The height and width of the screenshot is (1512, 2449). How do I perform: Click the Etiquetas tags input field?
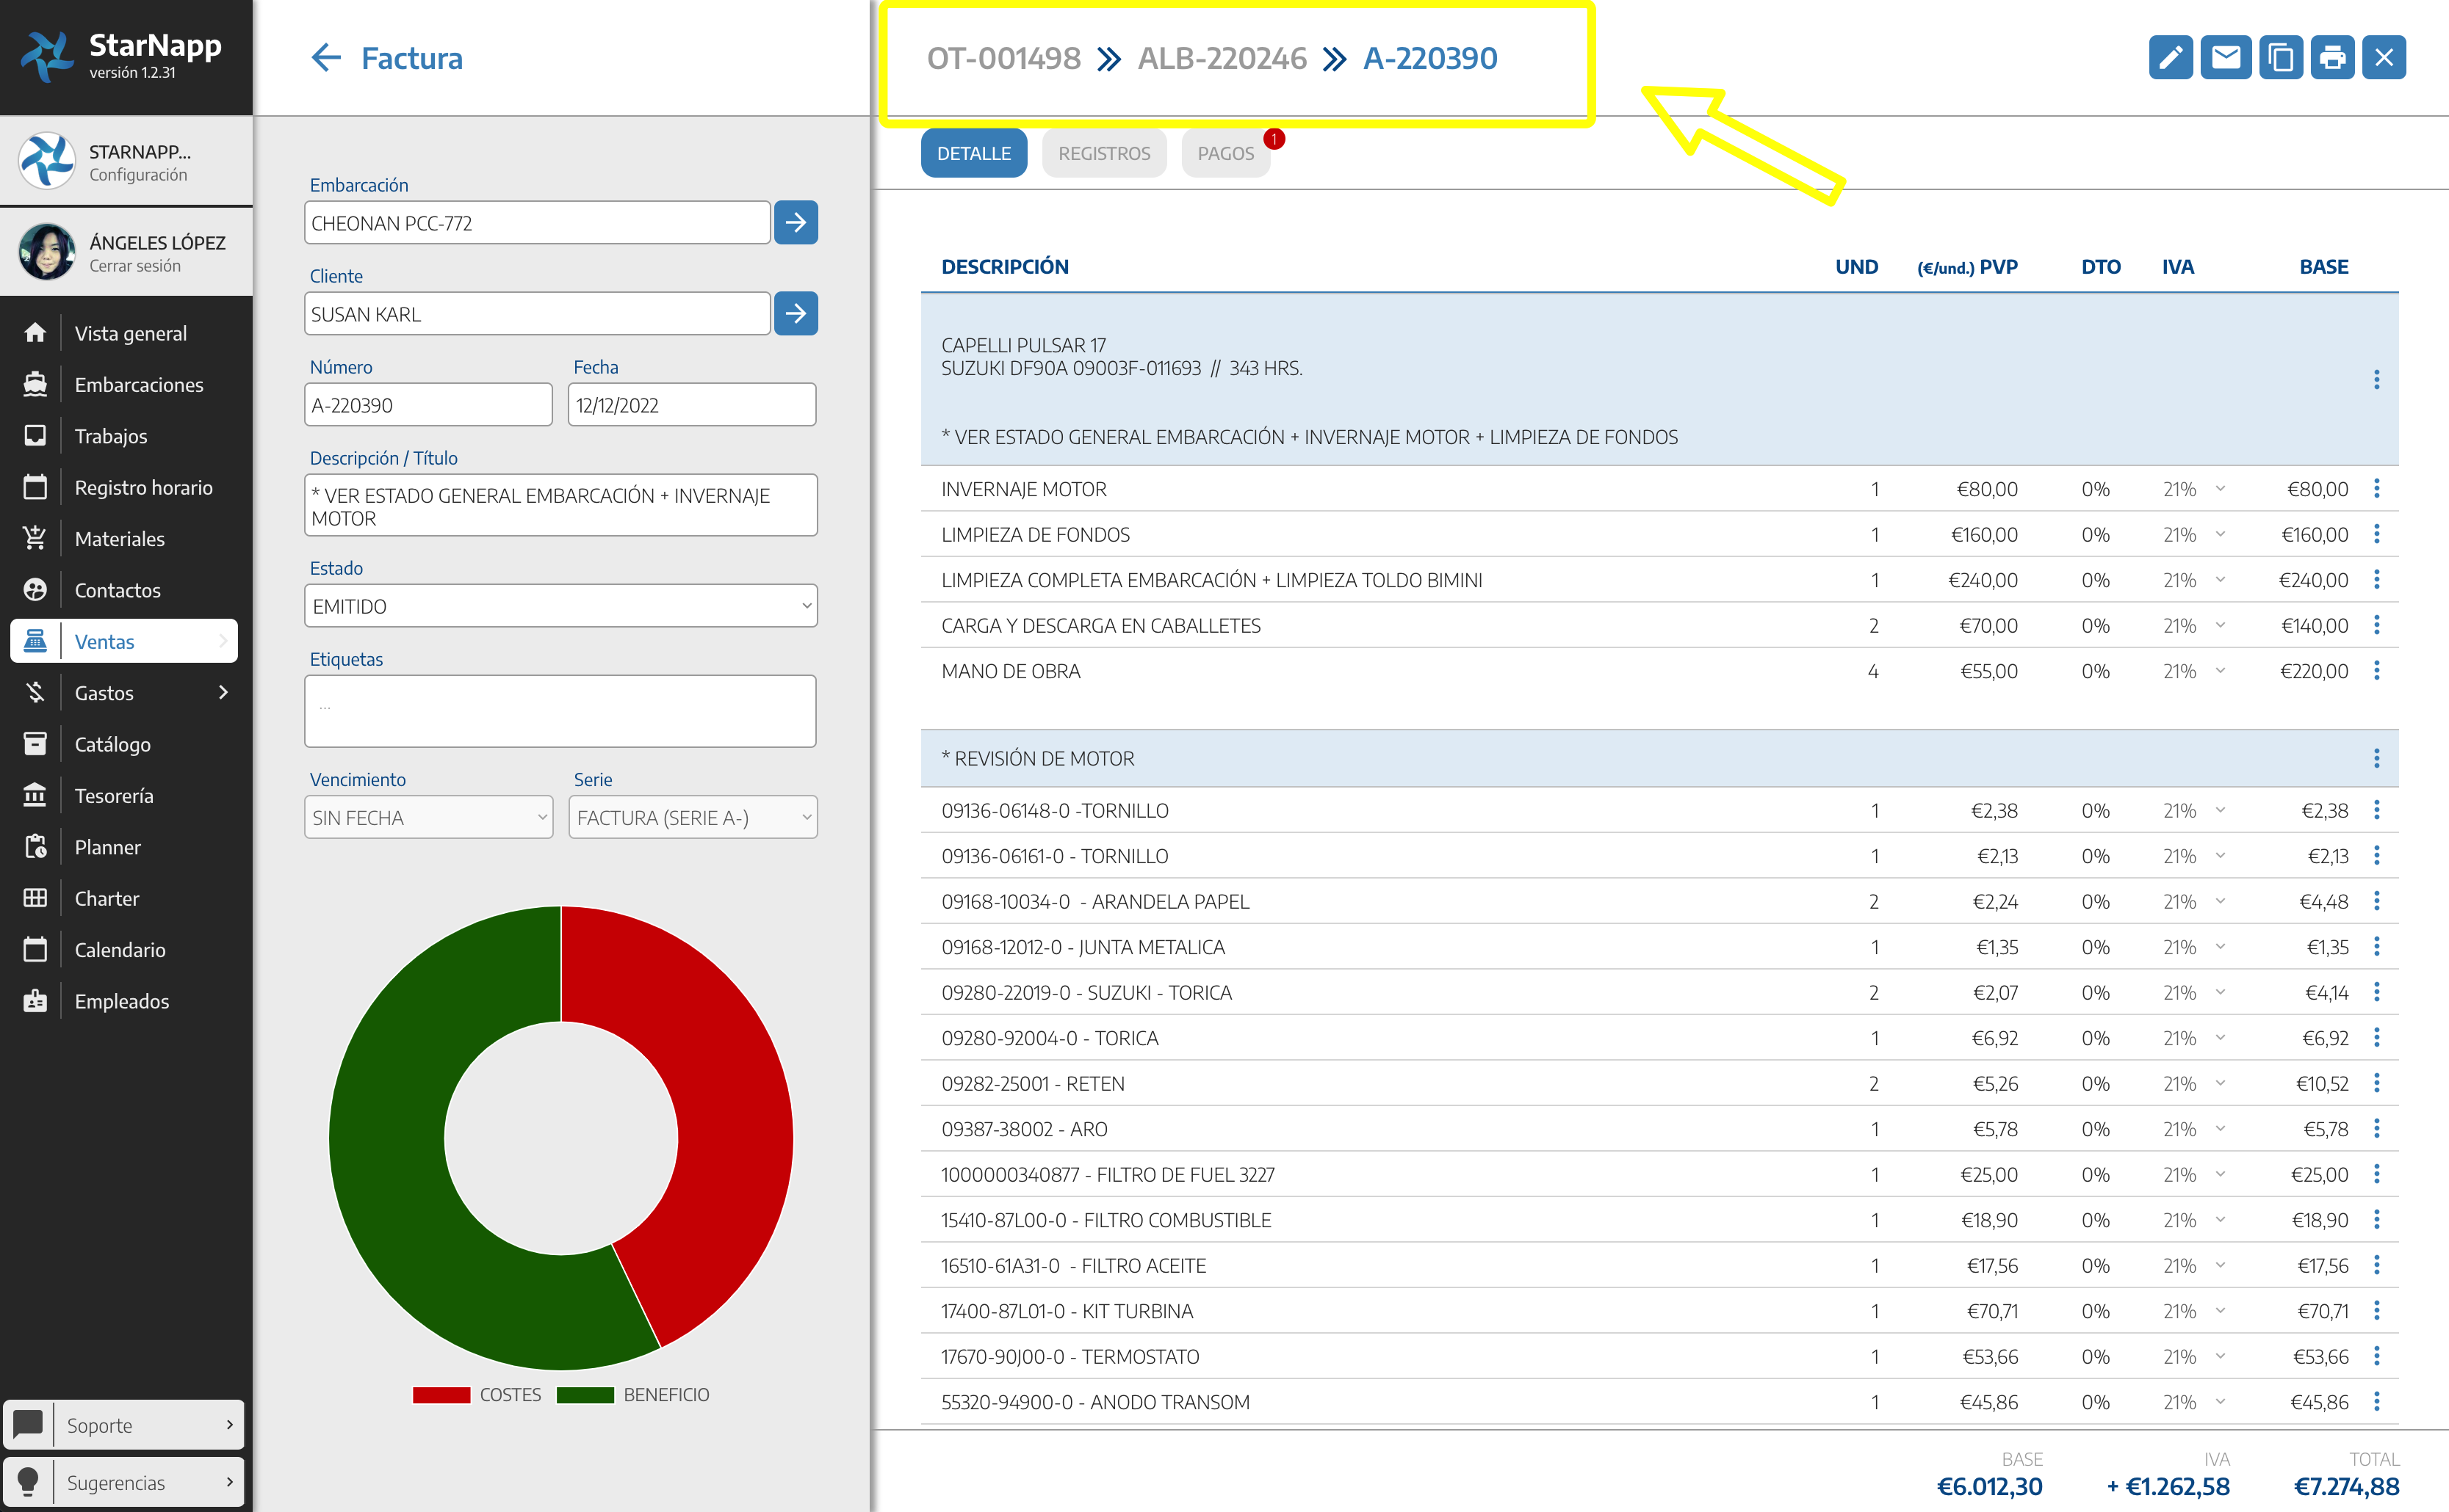560,711
